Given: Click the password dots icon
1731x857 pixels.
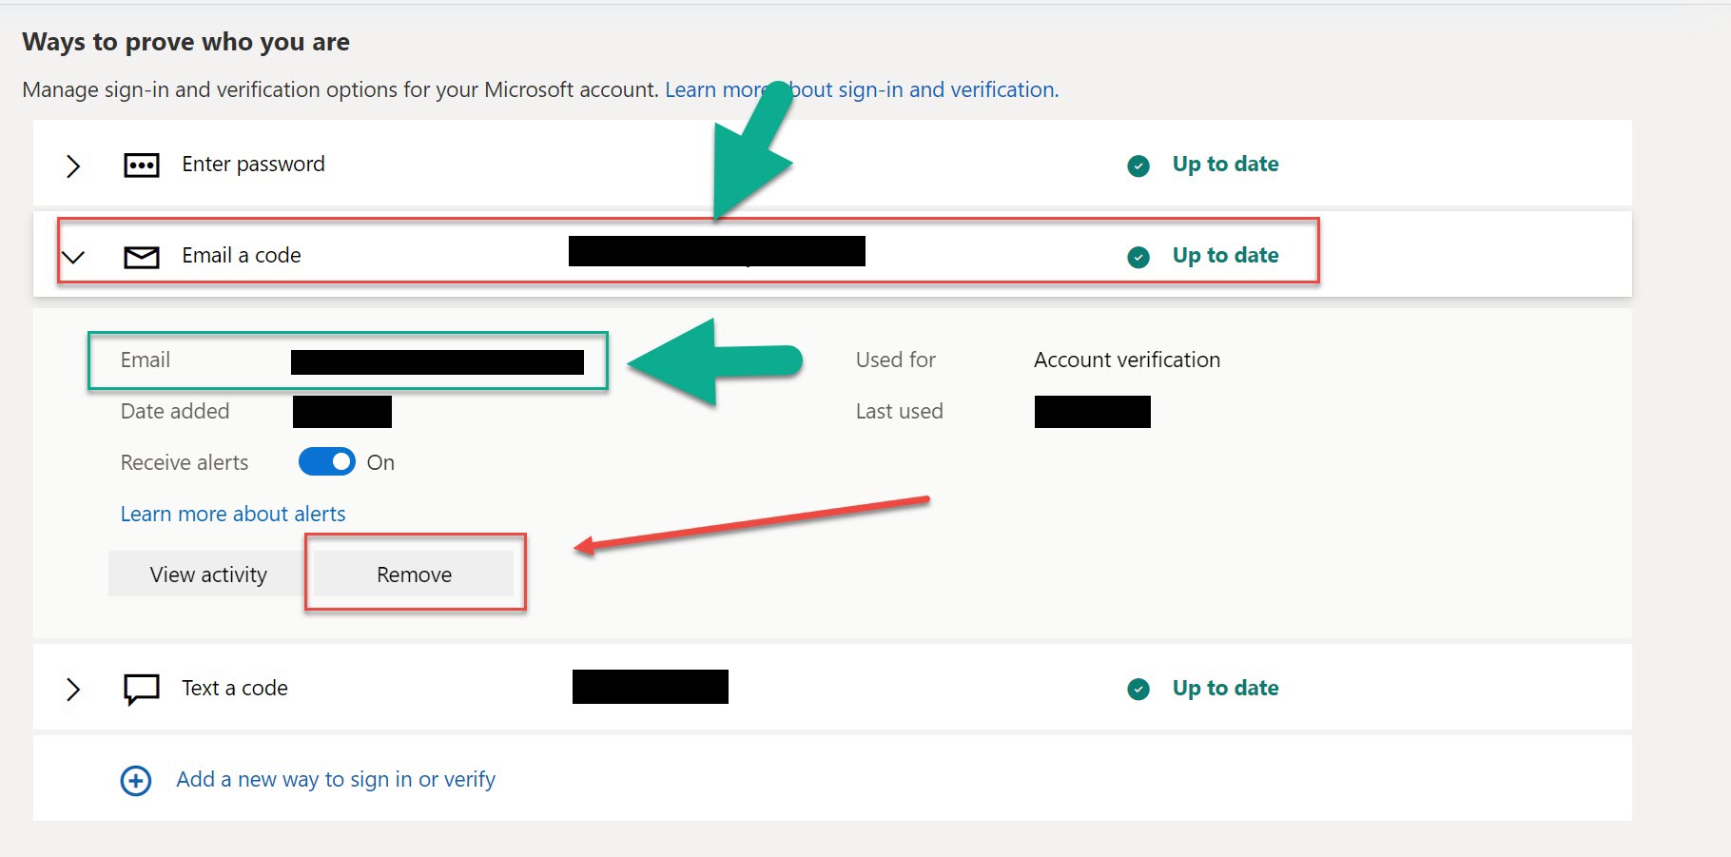Looking at the screenshot, I should pyautogui.click(x=142, y=166).
